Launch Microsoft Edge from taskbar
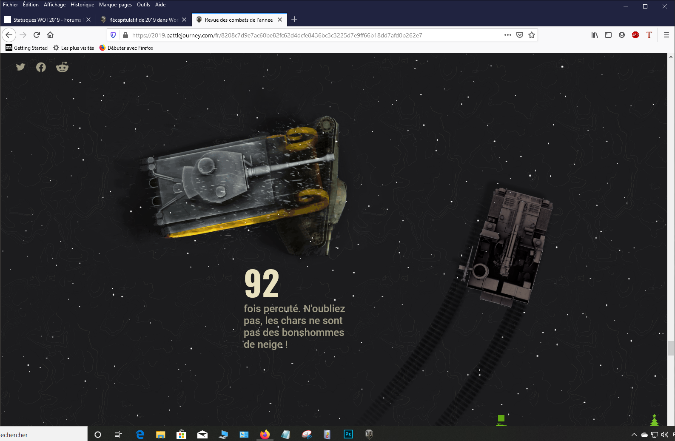Screen dimensions: 675x441 pos(140,434)
